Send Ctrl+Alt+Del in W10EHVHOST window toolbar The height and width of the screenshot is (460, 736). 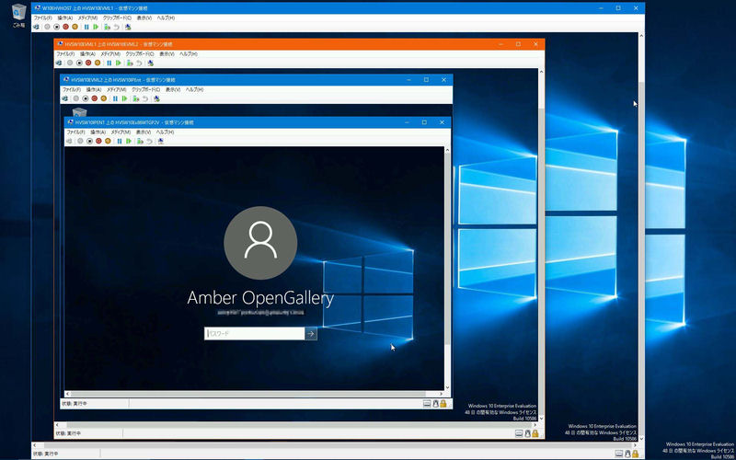pyautogui.click(x=36, y=27)
